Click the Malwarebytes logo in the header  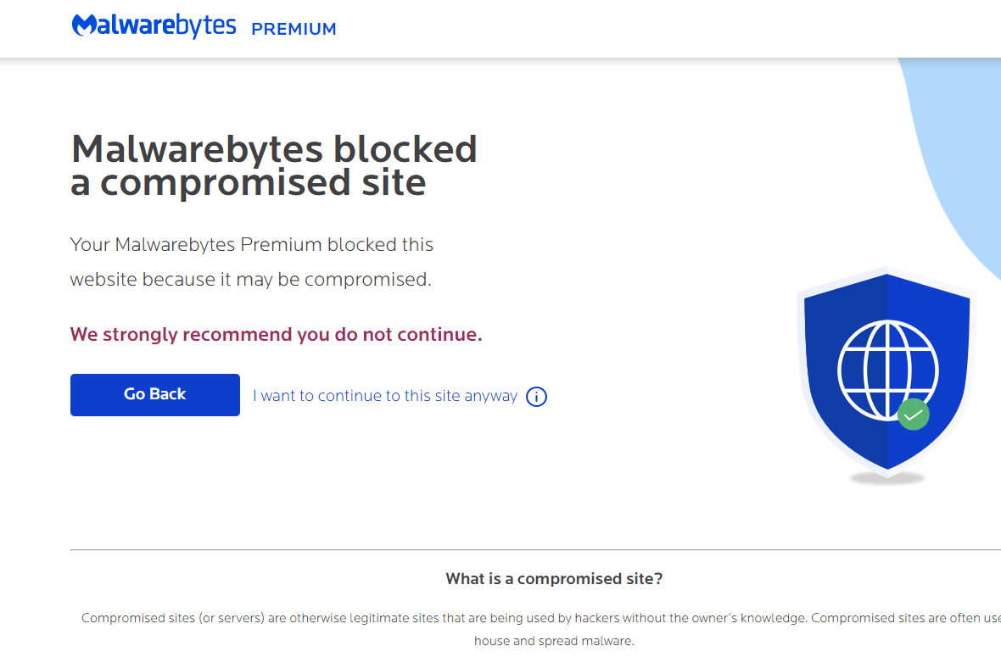(x=154, y=25)
